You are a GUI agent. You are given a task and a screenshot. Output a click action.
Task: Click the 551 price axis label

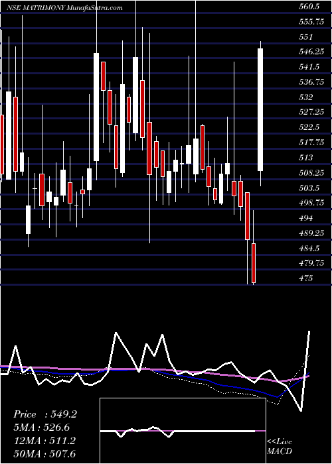(x=306, y=37)
